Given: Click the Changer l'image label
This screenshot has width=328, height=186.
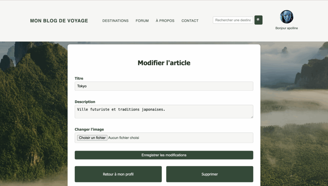Looking at the screenshot, I should (x=89, y=130).
